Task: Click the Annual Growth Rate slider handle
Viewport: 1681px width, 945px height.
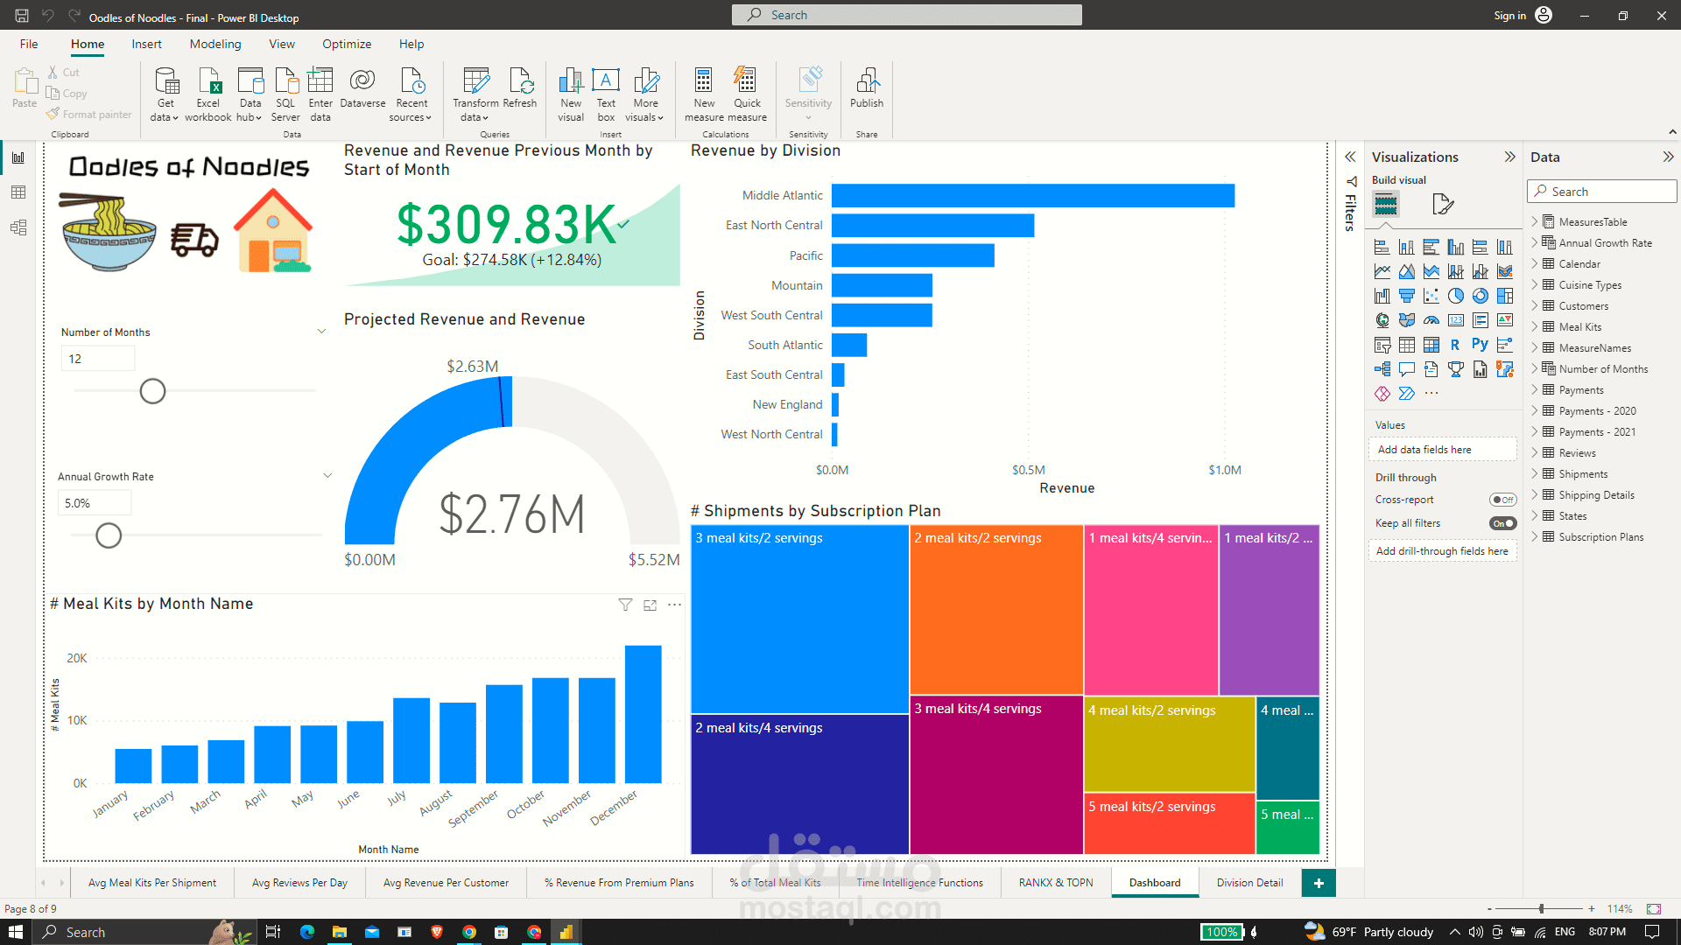Action: [x=109, y=535]
